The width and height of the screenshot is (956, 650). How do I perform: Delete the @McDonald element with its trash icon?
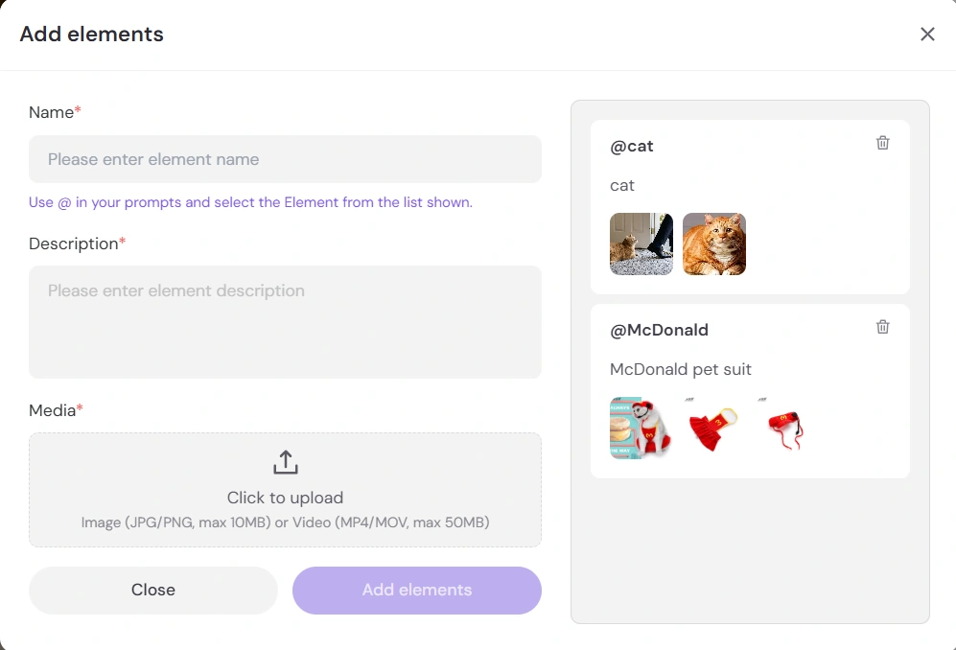click(882, 327)
